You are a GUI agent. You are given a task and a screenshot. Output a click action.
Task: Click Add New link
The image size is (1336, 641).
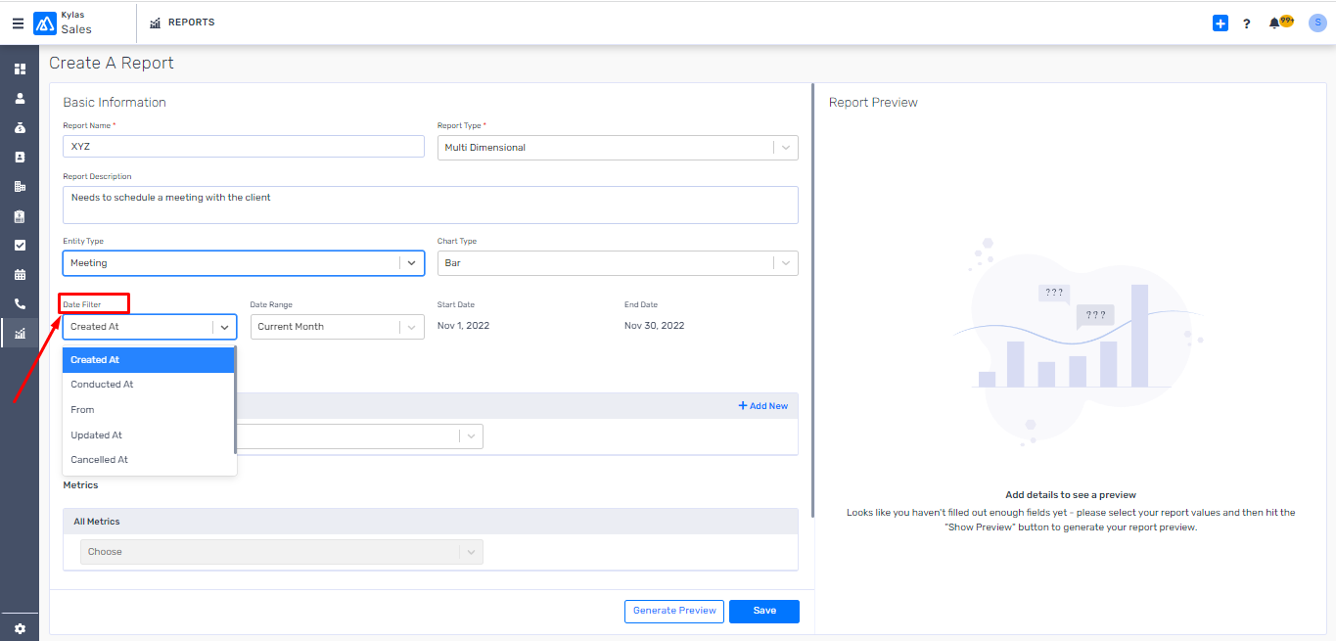pyautogui.click(x=762, y=406)
